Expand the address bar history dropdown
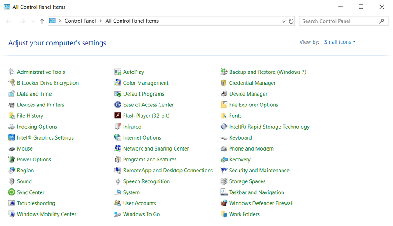393x226 pixels. click(x=283, y=21)
